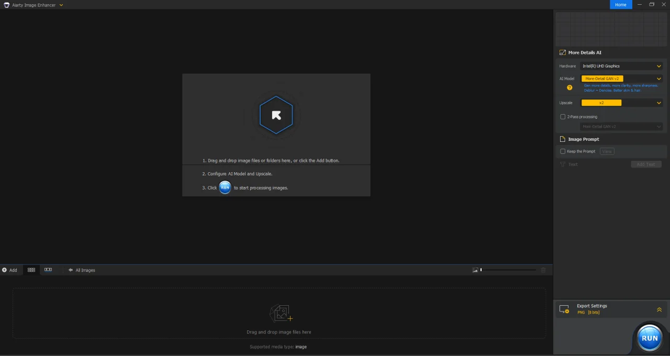This screenshot has width=670, height=356.
Task: Open the Hardware dropdown
Action: point(621,66)
